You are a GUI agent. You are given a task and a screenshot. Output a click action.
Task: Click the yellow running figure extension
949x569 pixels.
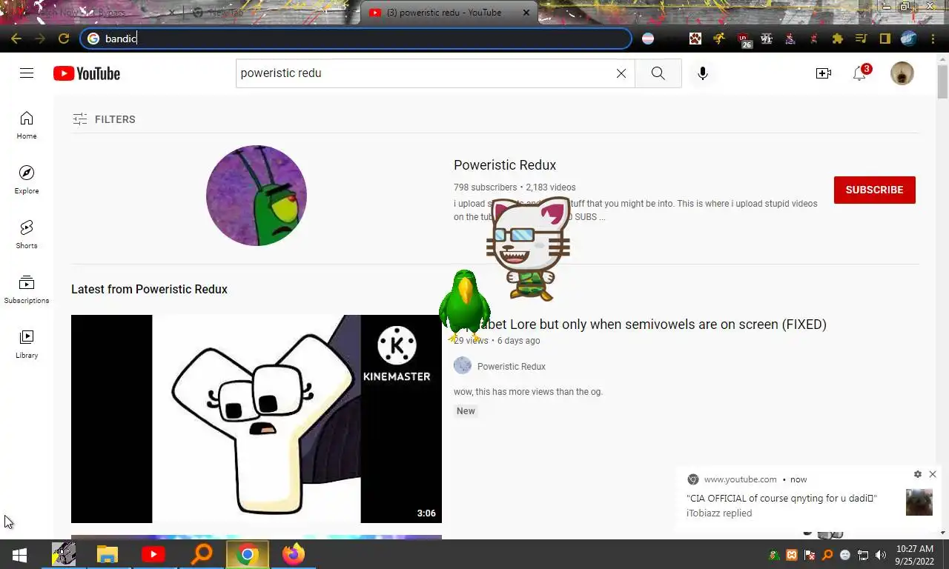tap(719, 39)
